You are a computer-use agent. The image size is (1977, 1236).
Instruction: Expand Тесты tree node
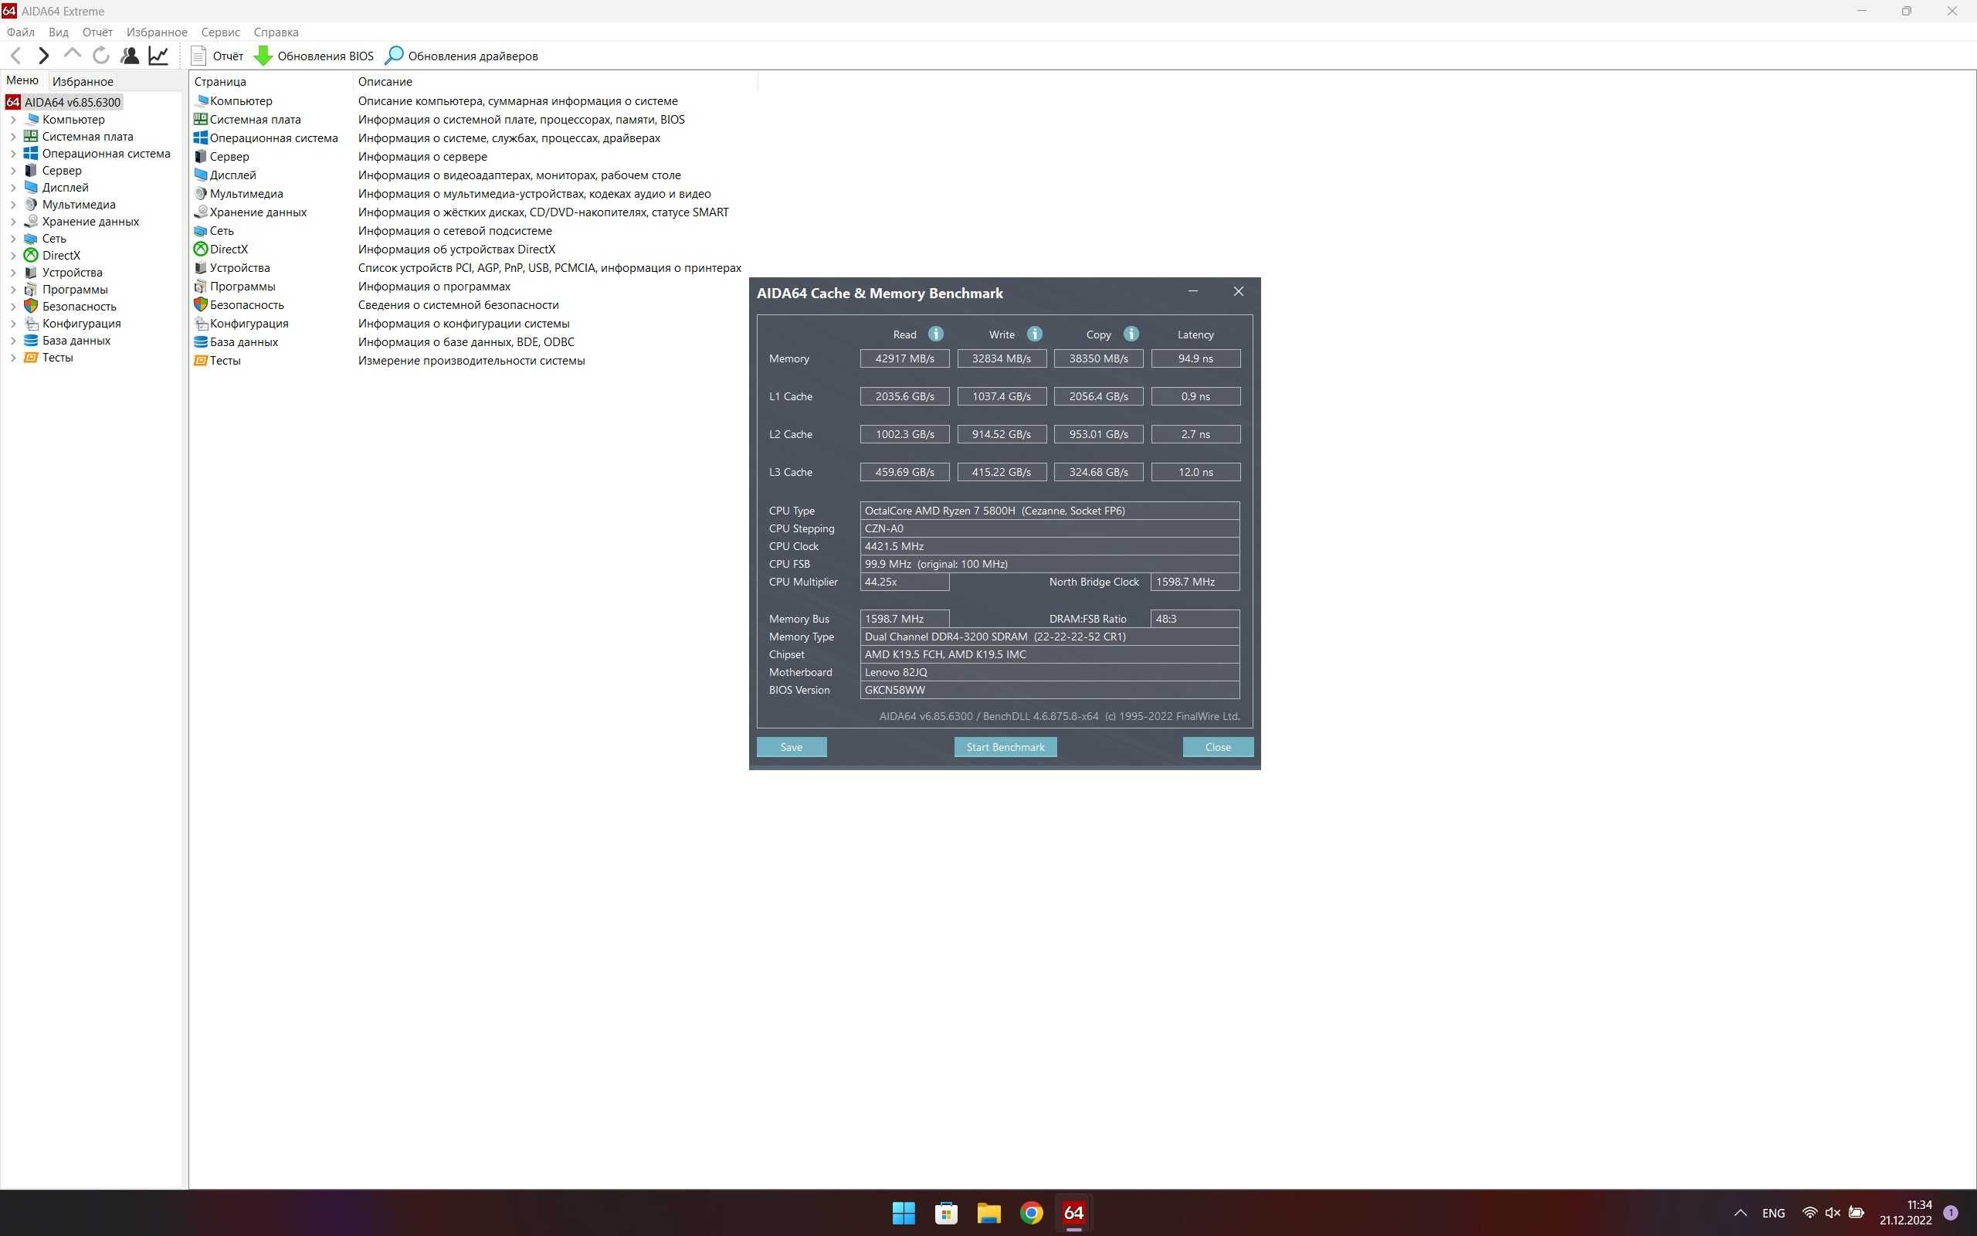13,357
